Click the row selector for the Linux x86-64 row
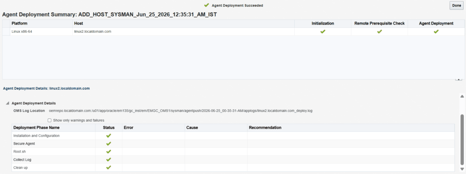 [x=6, y=31]
